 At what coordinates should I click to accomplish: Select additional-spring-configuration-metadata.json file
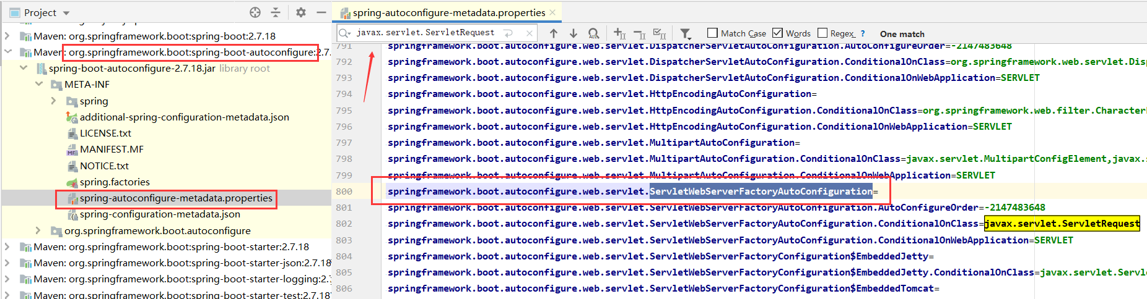tap(184, 117)
